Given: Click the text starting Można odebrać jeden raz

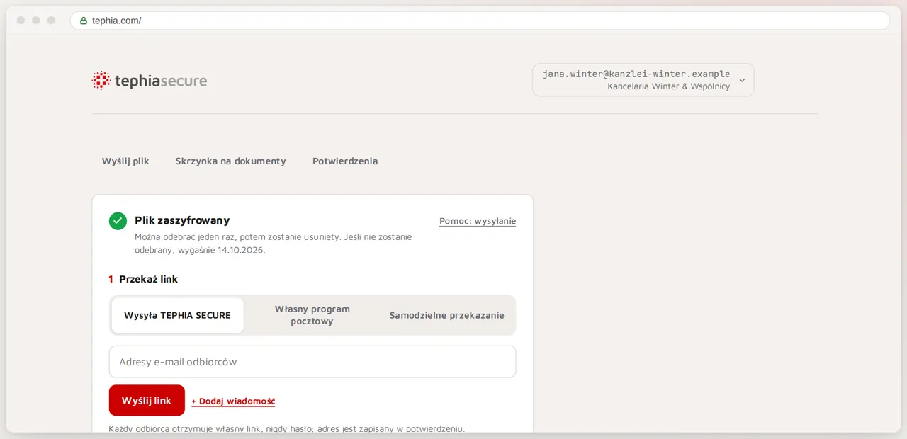Looking at the screenshot, I should point(274,244).
